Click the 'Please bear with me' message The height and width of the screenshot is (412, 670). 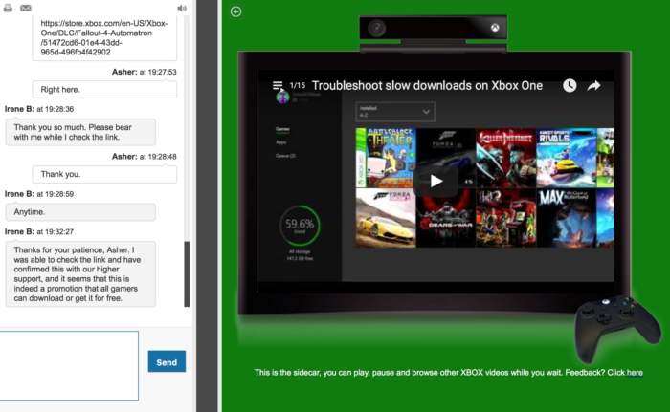click(80, 132)
